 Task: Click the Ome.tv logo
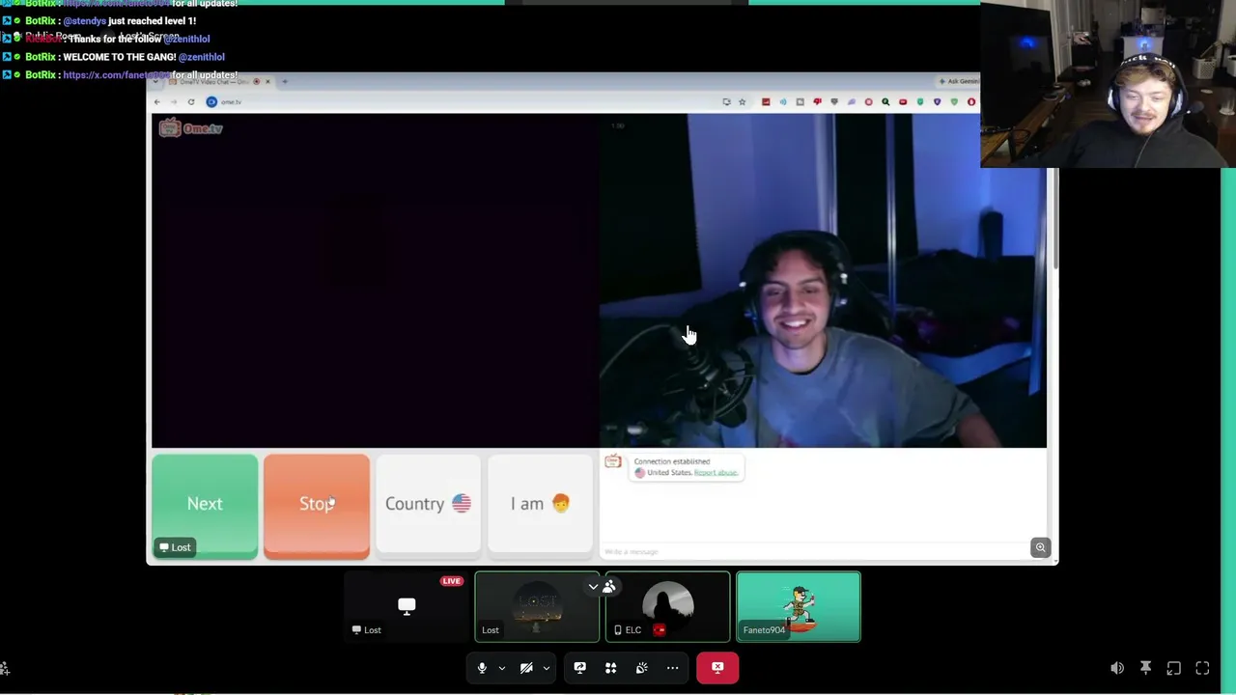pos(191,128)
